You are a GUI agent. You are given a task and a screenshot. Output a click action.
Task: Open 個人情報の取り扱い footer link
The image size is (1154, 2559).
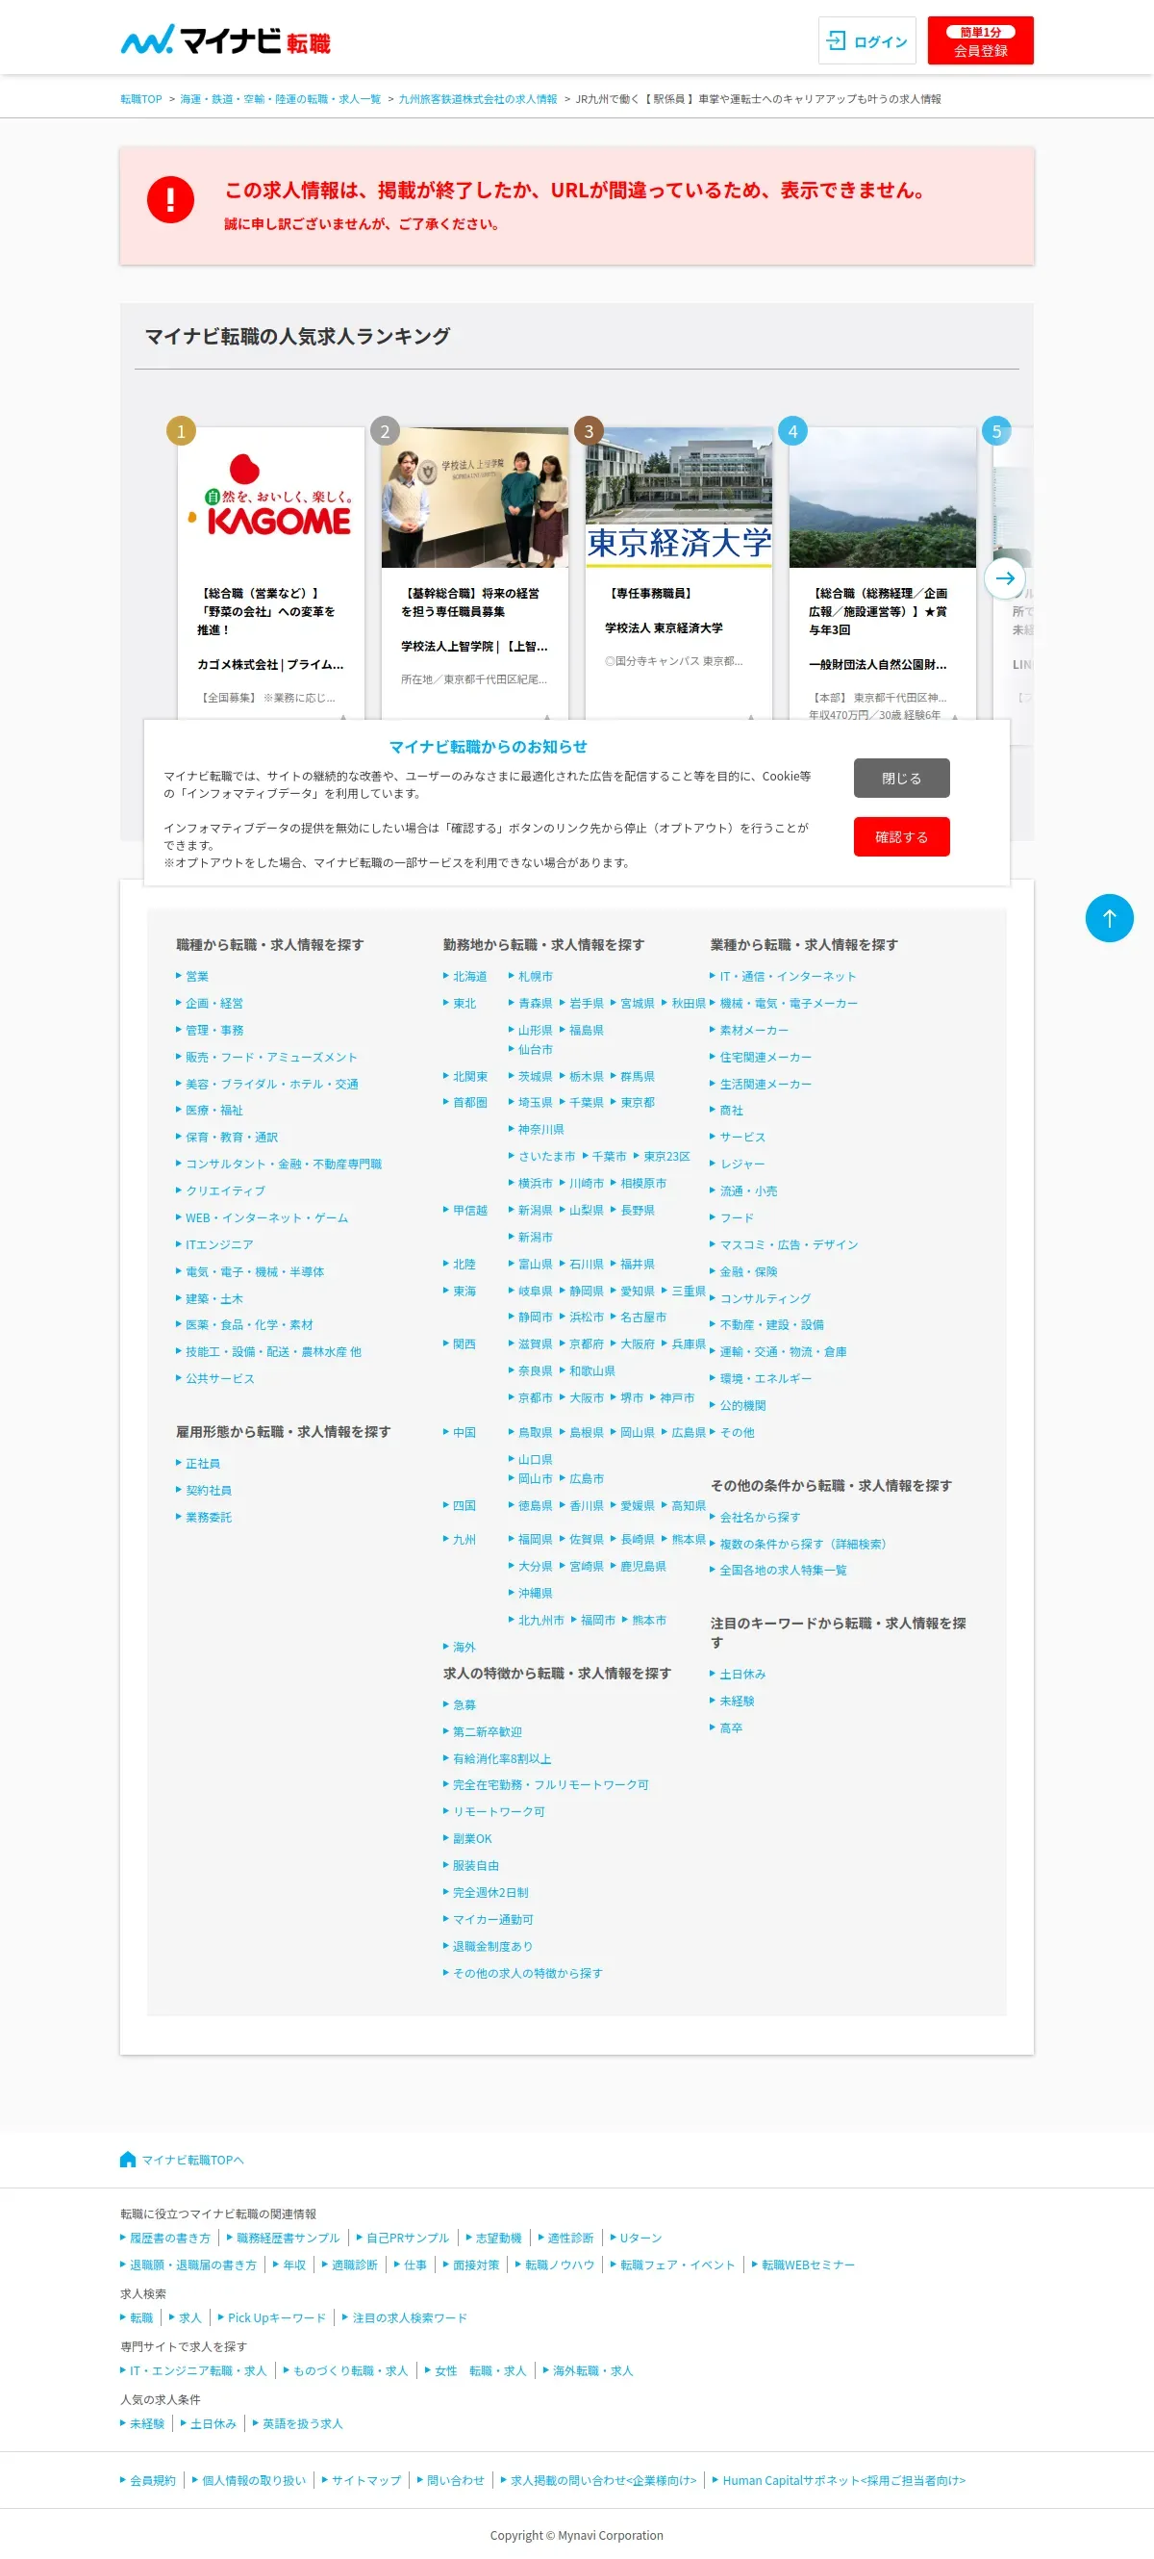point(253,2480)
